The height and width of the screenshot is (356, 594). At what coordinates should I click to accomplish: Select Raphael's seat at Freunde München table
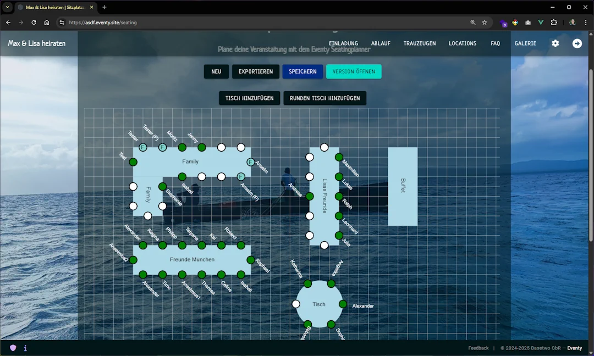pos(251,260)
